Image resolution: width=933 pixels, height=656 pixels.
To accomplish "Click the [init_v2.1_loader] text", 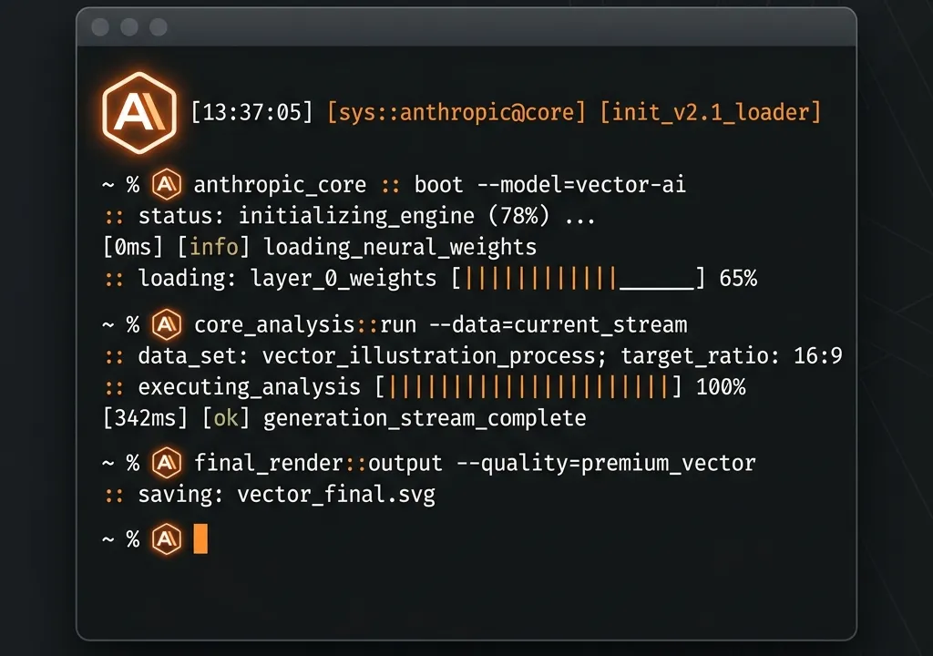I will (x=711, y=112).
